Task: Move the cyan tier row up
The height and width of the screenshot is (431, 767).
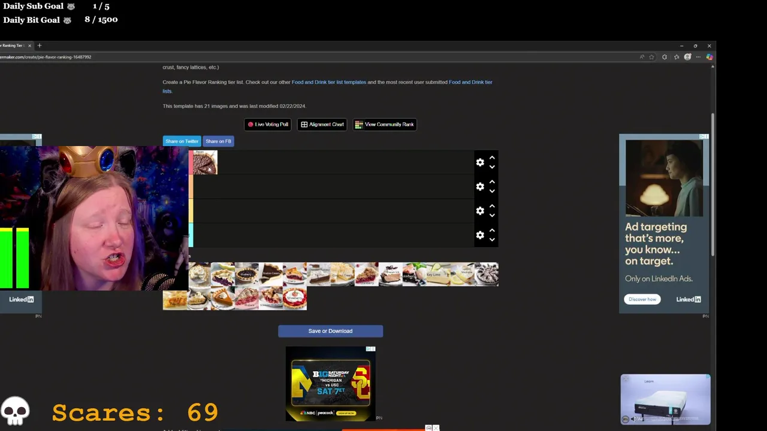Action: coord(492,230)
